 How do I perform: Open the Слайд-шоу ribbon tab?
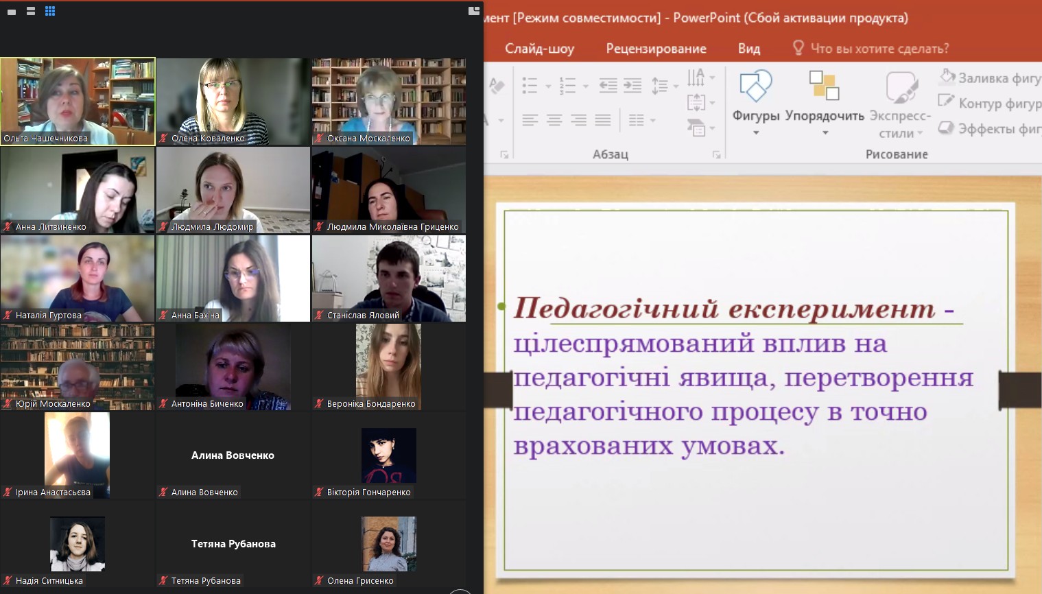tap(539, 49)
